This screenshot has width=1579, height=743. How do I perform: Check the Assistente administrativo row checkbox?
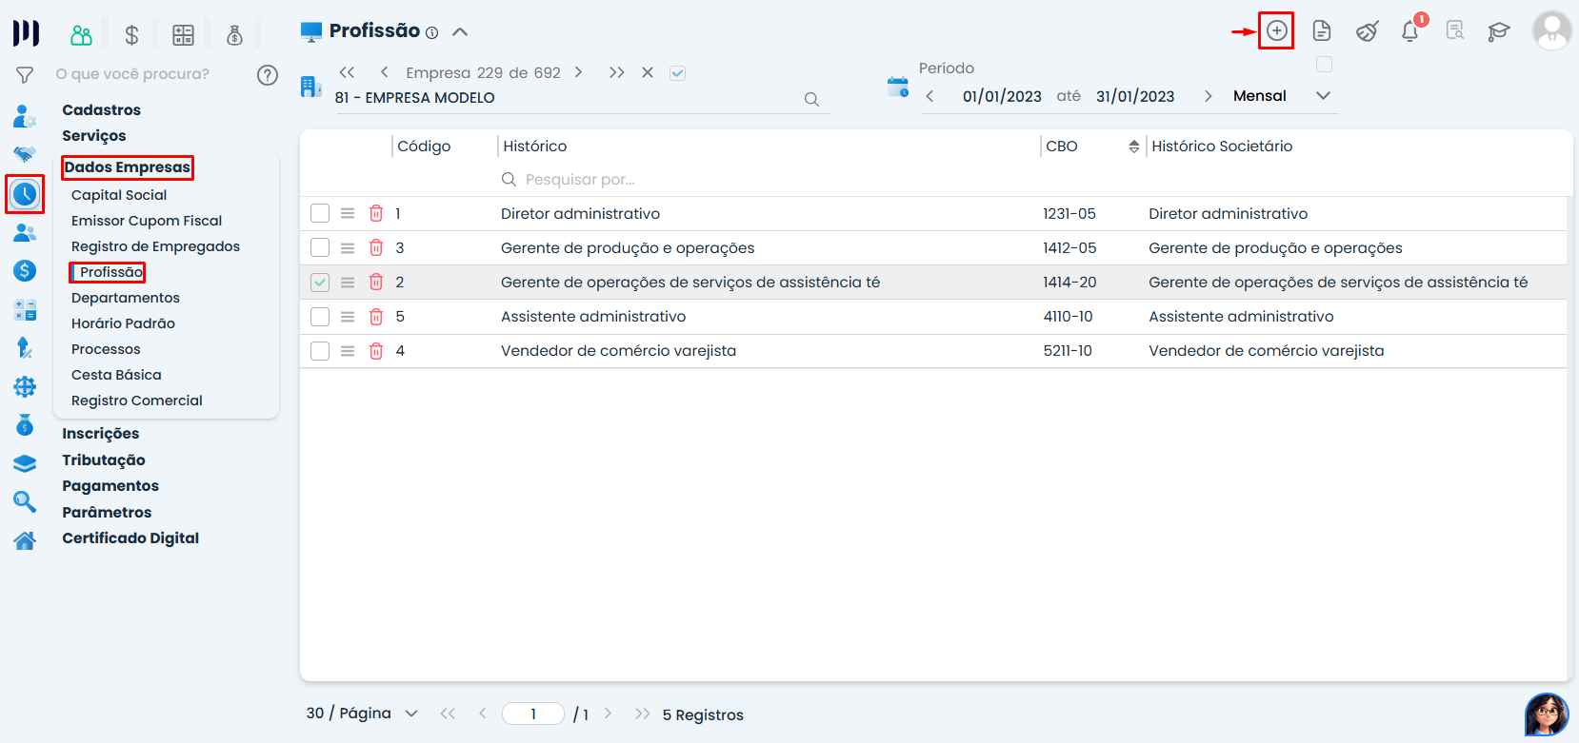tap(320, 317)
